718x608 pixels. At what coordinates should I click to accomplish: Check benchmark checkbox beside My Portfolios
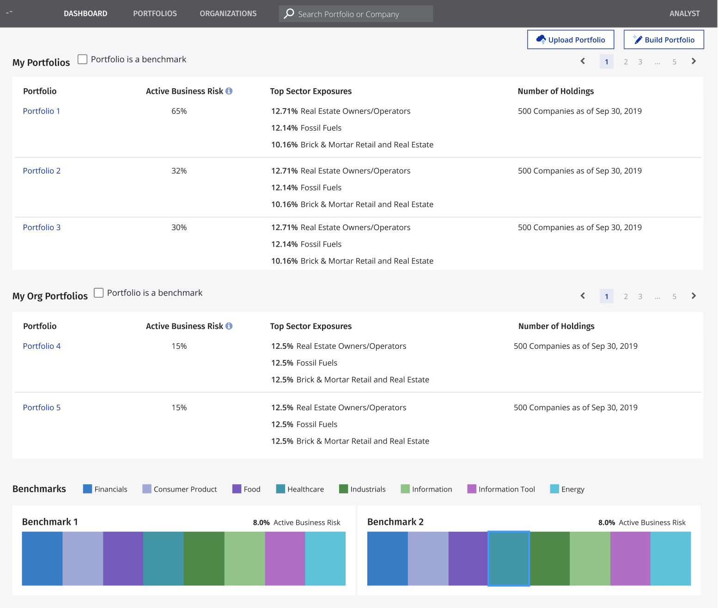coord(83,59)
